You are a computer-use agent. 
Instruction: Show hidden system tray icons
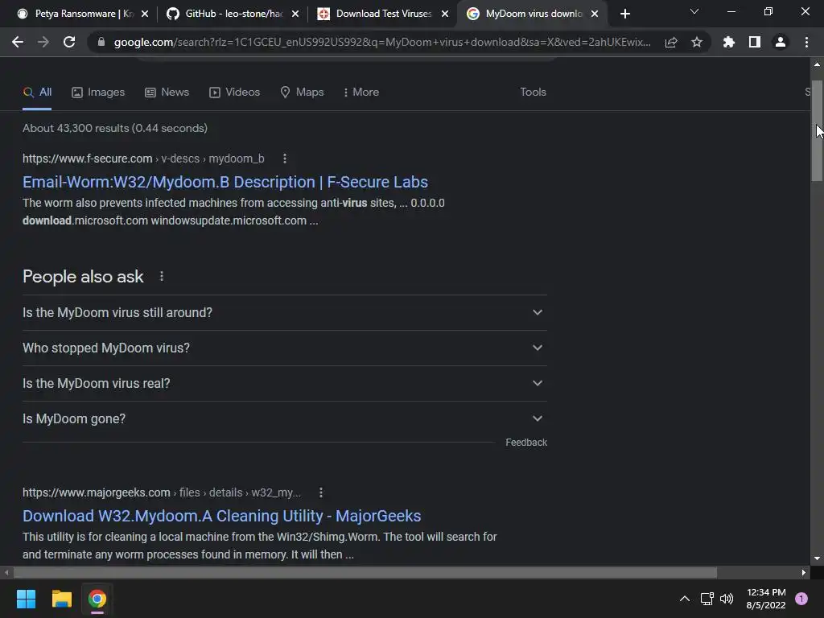[x=685, y=599]
